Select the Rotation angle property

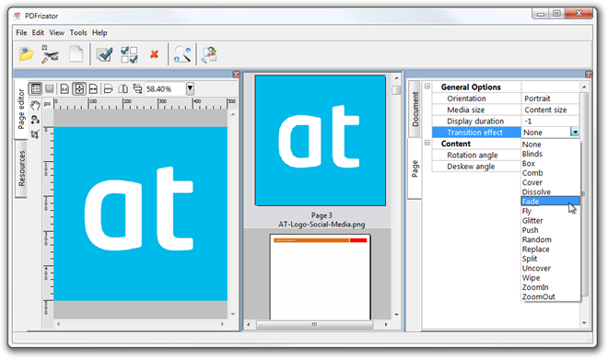(472, 156)
